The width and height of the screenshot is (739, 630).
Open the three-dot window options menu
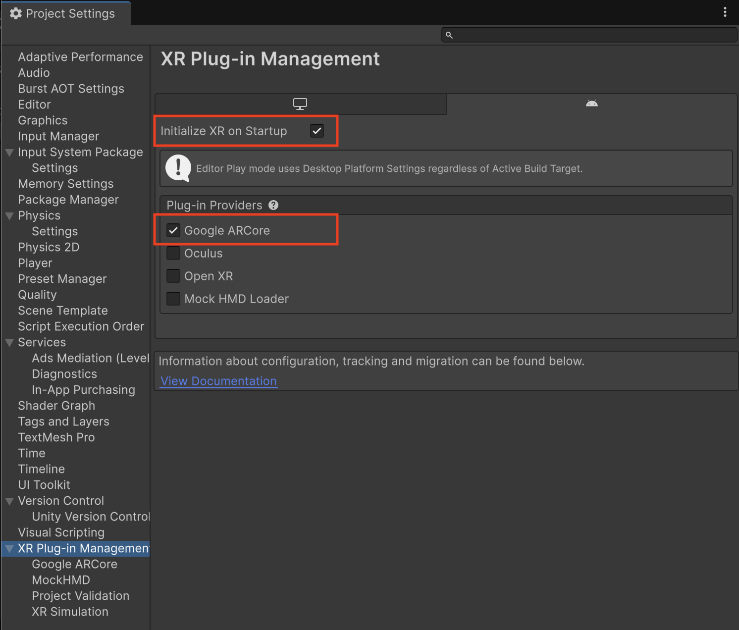click(725, 12)
